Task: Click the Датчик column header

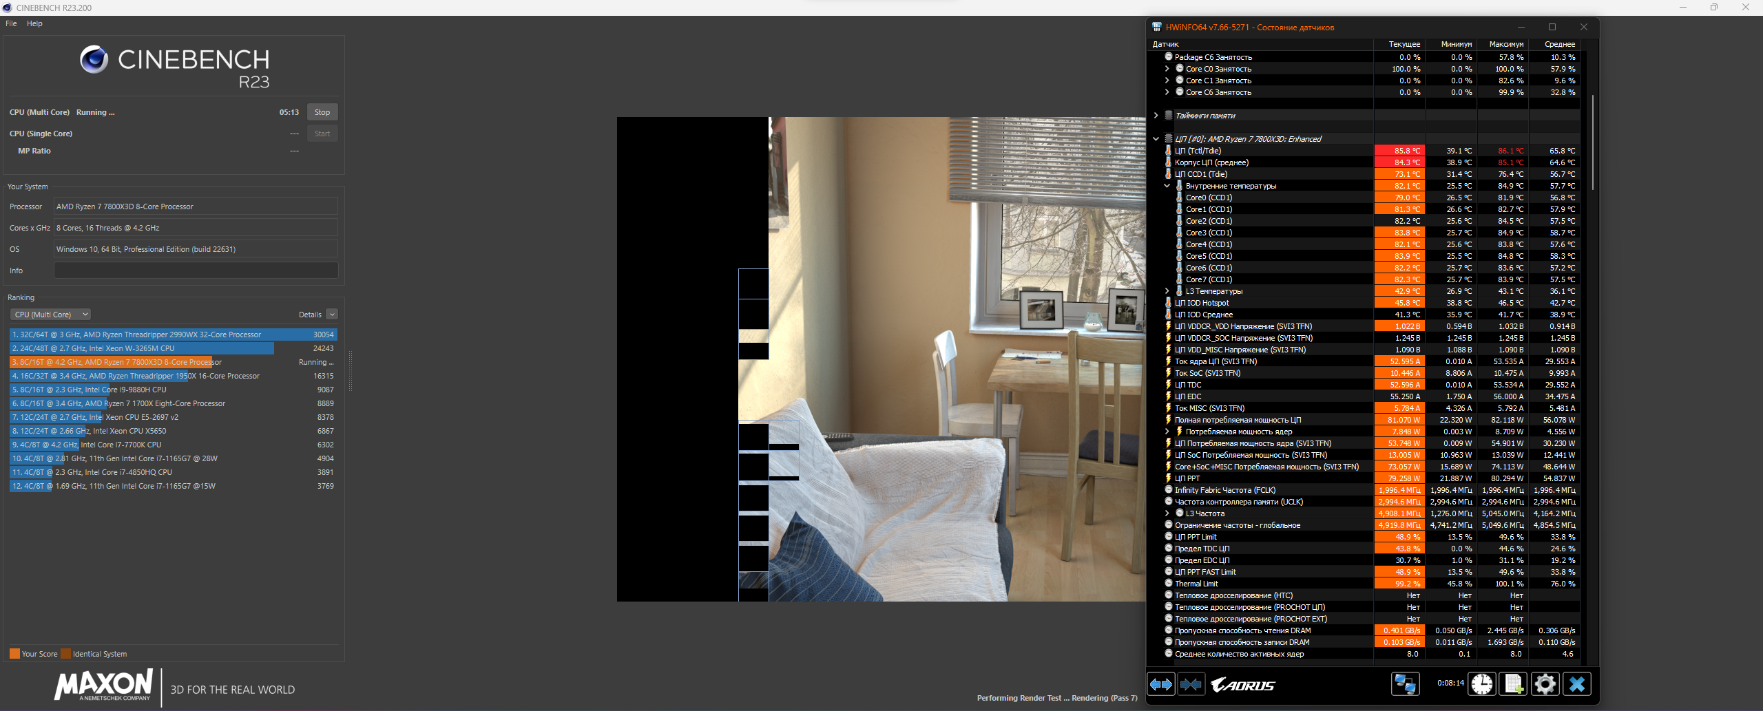Action: pyautogui.click(x=1260, y=44)
